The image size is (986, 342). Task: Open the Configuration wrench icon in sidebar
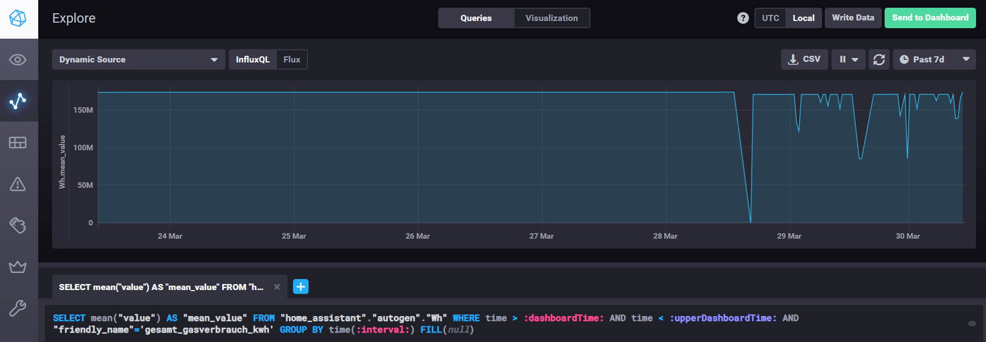click(x=18, y=308)
